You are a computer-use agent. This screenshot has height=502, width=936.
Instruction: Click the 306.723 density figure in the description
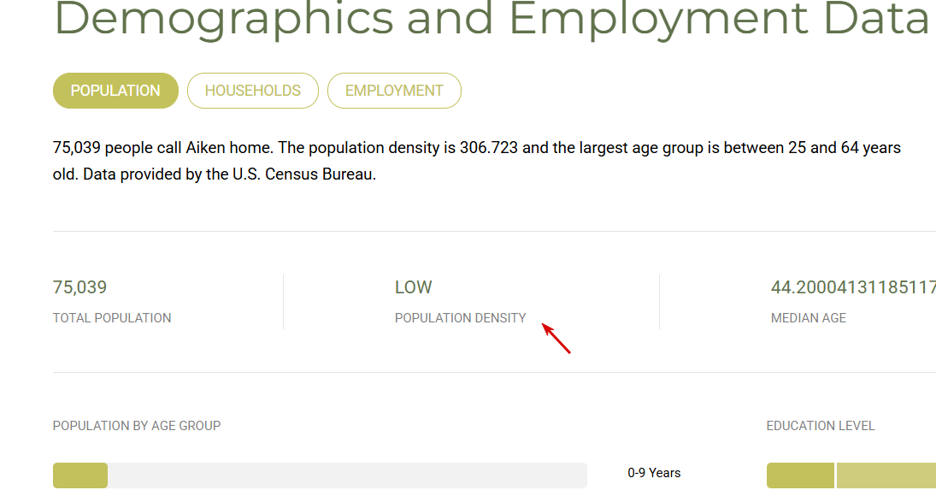(x=489, y=148)
